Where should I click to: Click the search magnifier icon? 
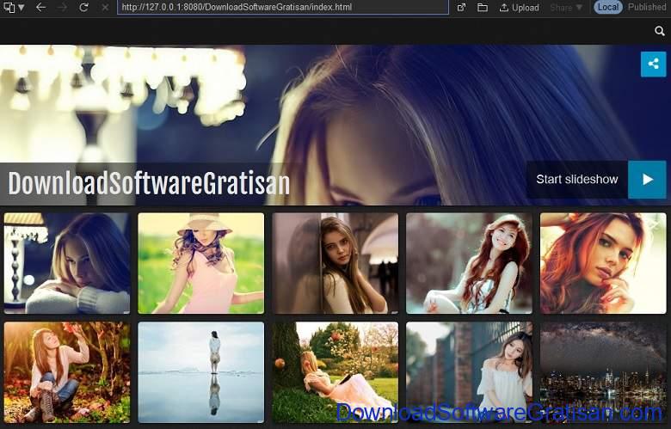coord(660,31)
